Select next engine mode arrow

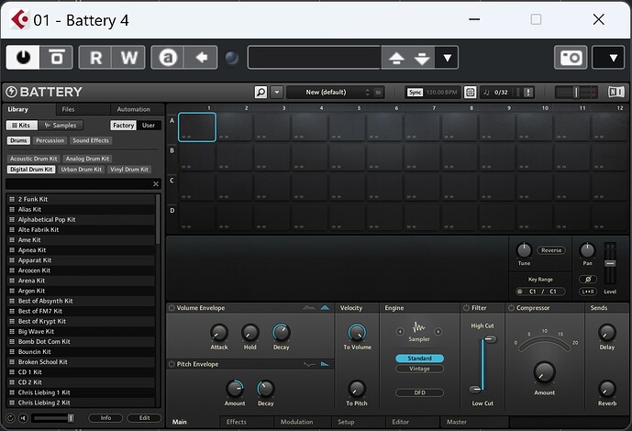point(438,332)
